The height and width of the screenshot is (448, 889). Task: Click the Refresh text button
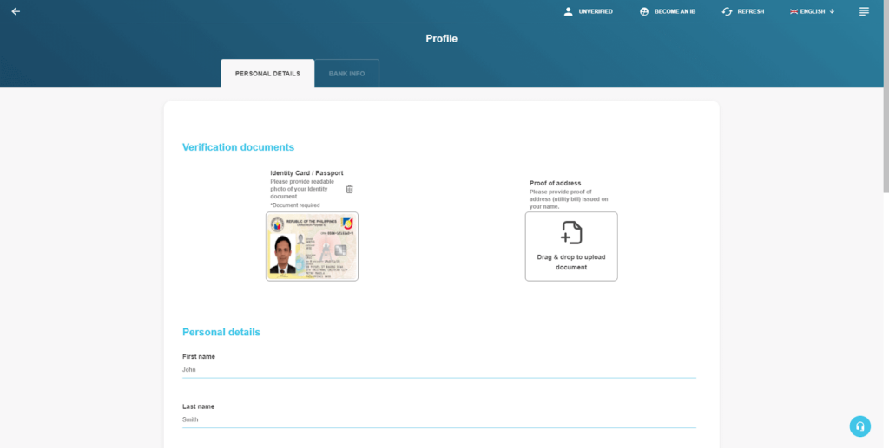click(751, 11)
